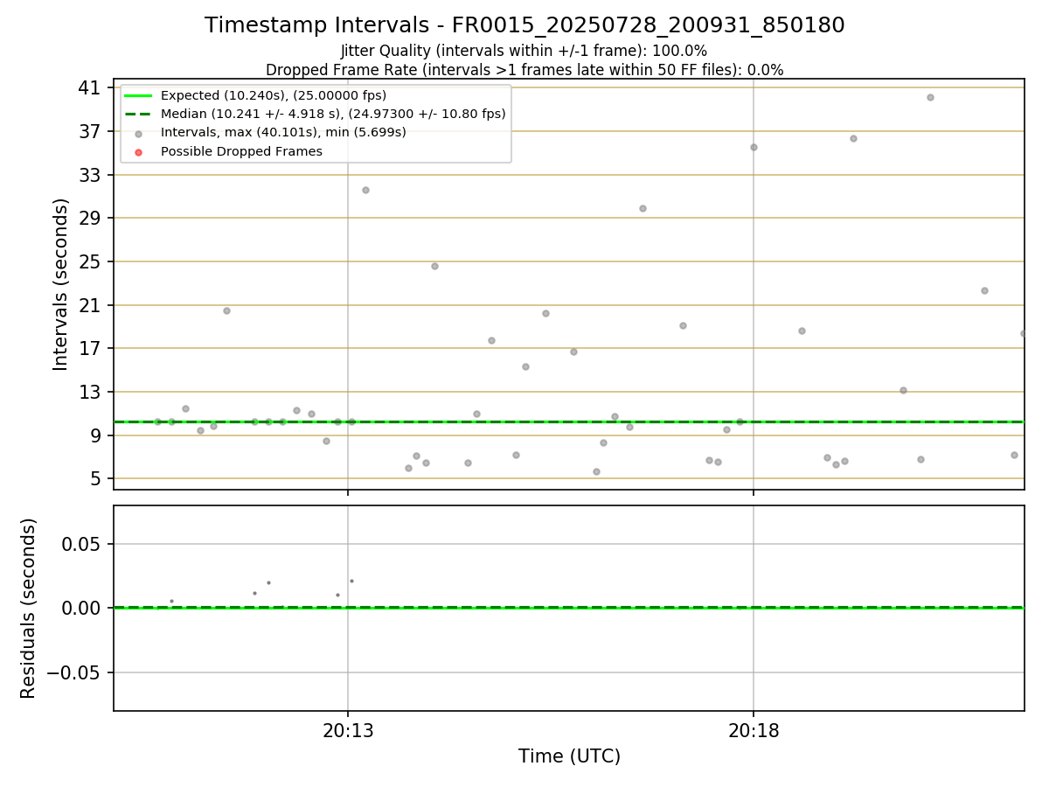Click the data point near 31.5 seconds right of the 20:13 gridline

[x=365, y=190]
